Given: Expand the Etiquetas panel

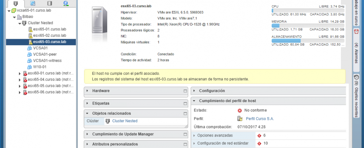Looking at the screenshot, I should [87, 104].
